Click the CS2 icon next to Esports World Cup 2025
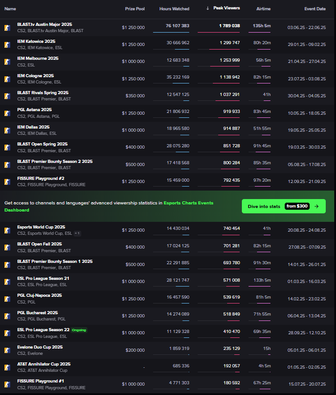 (7, 230)
